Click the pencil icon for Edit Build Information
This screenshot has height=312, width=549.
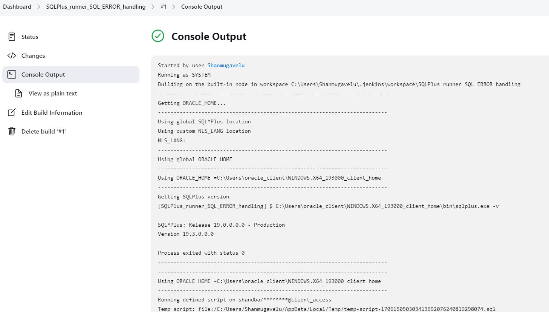tap(12, 112)
